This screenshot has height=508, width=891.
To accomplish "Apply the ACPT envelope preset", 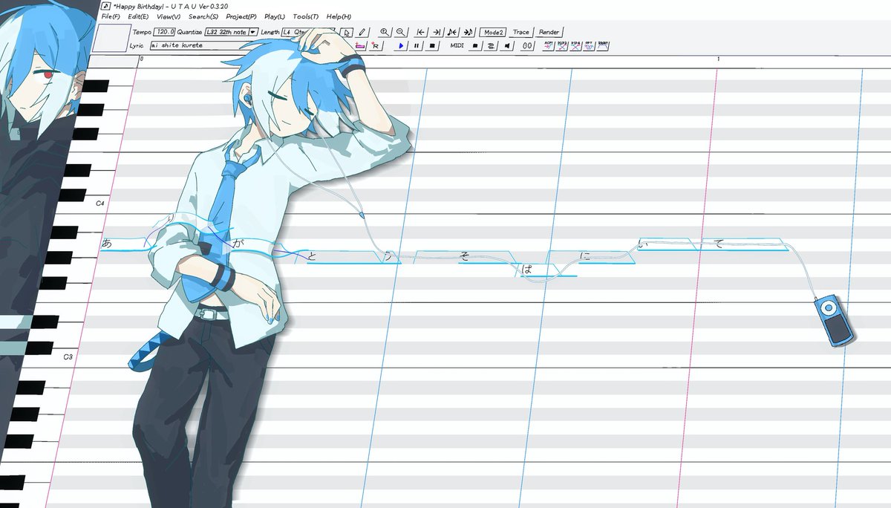I will point(549,45).
